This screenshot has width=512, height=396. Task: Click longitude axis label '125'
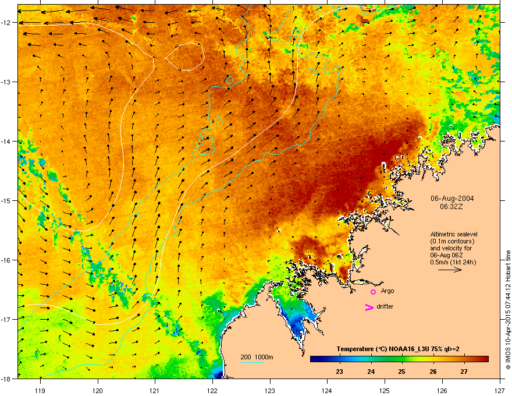coord(385,390)
